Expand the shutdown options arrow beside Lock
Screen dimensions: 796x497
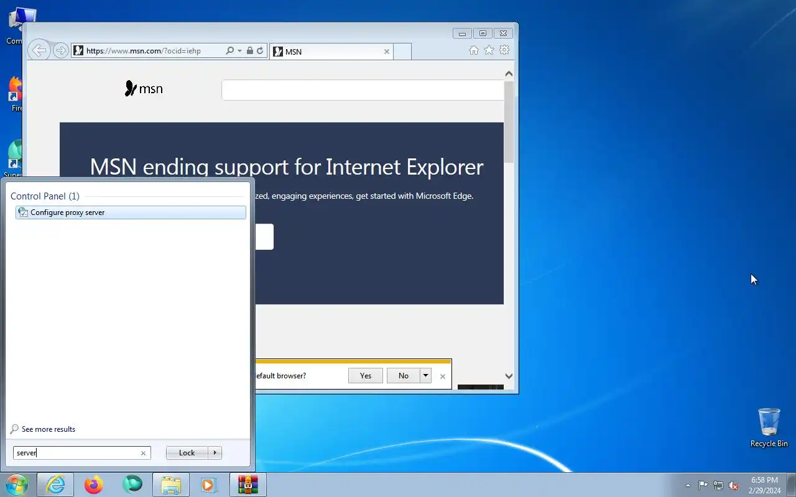pyautogui.click(x=215, y=453)
